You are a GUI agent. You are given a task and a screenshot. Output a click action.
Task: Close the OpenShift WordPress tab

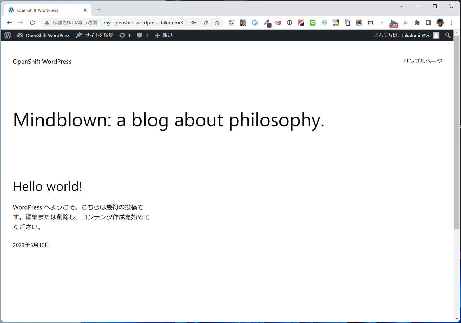(85, 10)
